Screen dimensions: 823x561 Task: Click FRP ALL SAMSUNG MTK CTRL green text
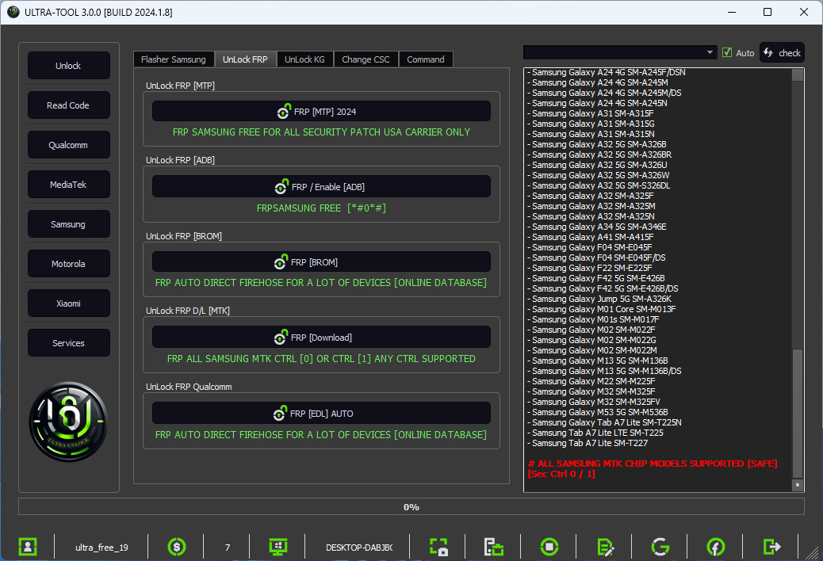(x=321, y=359)
